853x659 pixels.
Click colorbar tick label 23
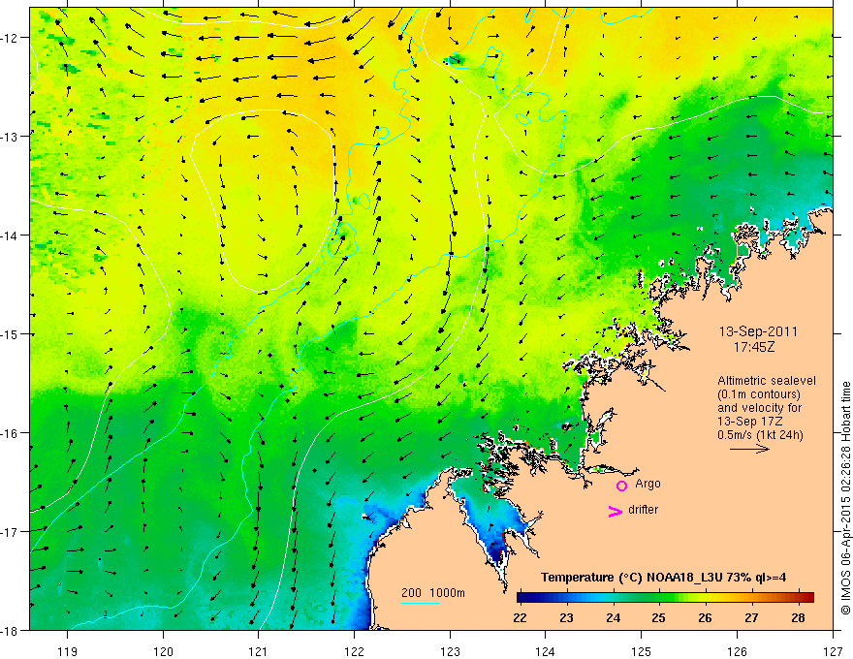coord(566,618)
